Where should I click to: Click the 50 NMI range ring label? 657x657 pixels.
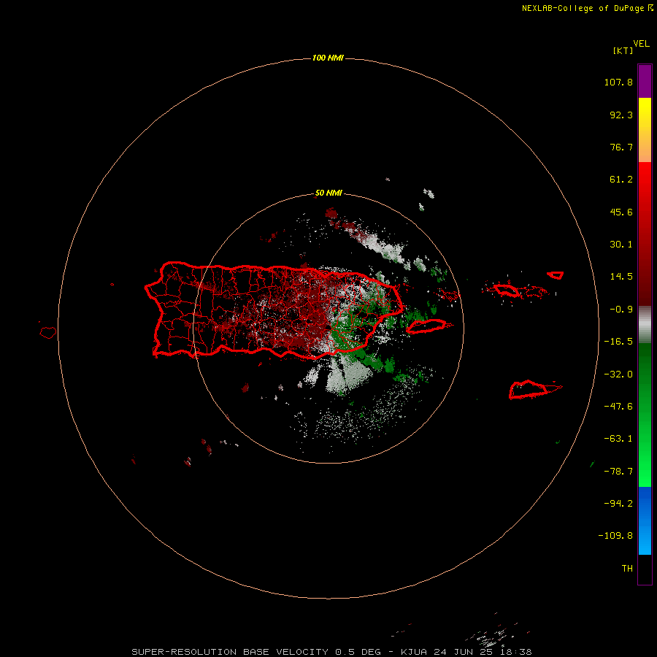(x=328, y=193)
